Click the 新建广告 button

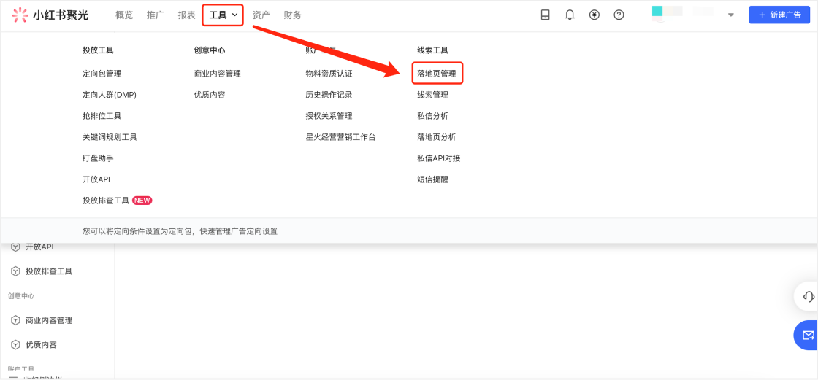(779, 15)
